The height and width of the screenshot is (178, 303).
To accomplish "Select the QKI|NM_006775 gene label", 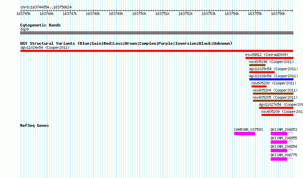I will [284, 155].
